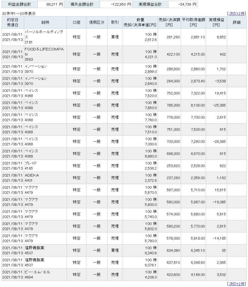The image size is (248, 287).
Task: Click the 4,221.0 unit price value
Action: 151,57
